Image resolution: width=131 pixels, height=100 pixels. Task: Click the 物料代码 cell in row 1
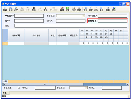[16, 44]
